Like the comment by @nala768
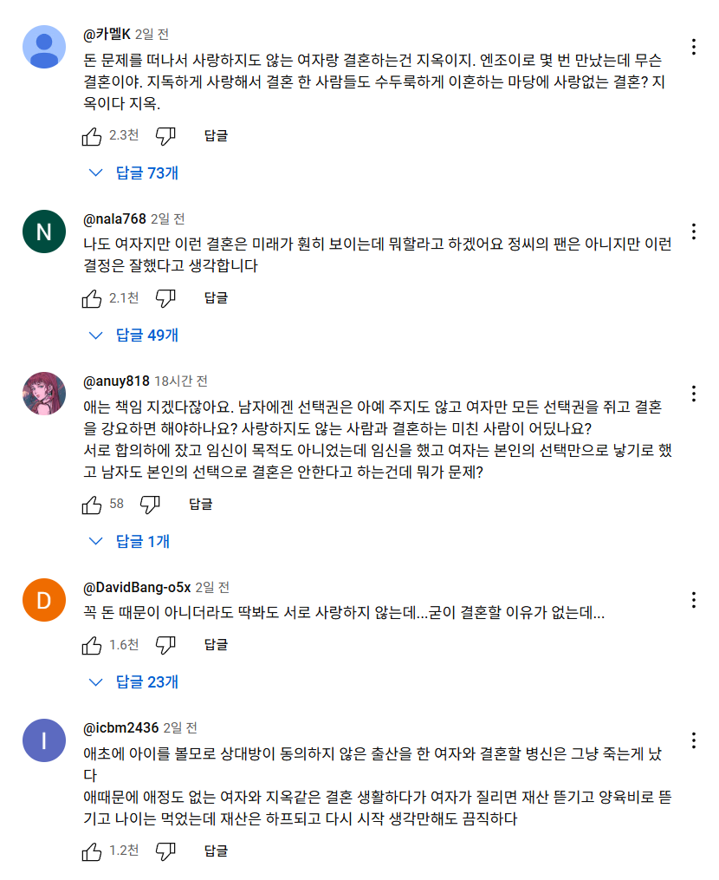719x880 pixels. [92, 298]
